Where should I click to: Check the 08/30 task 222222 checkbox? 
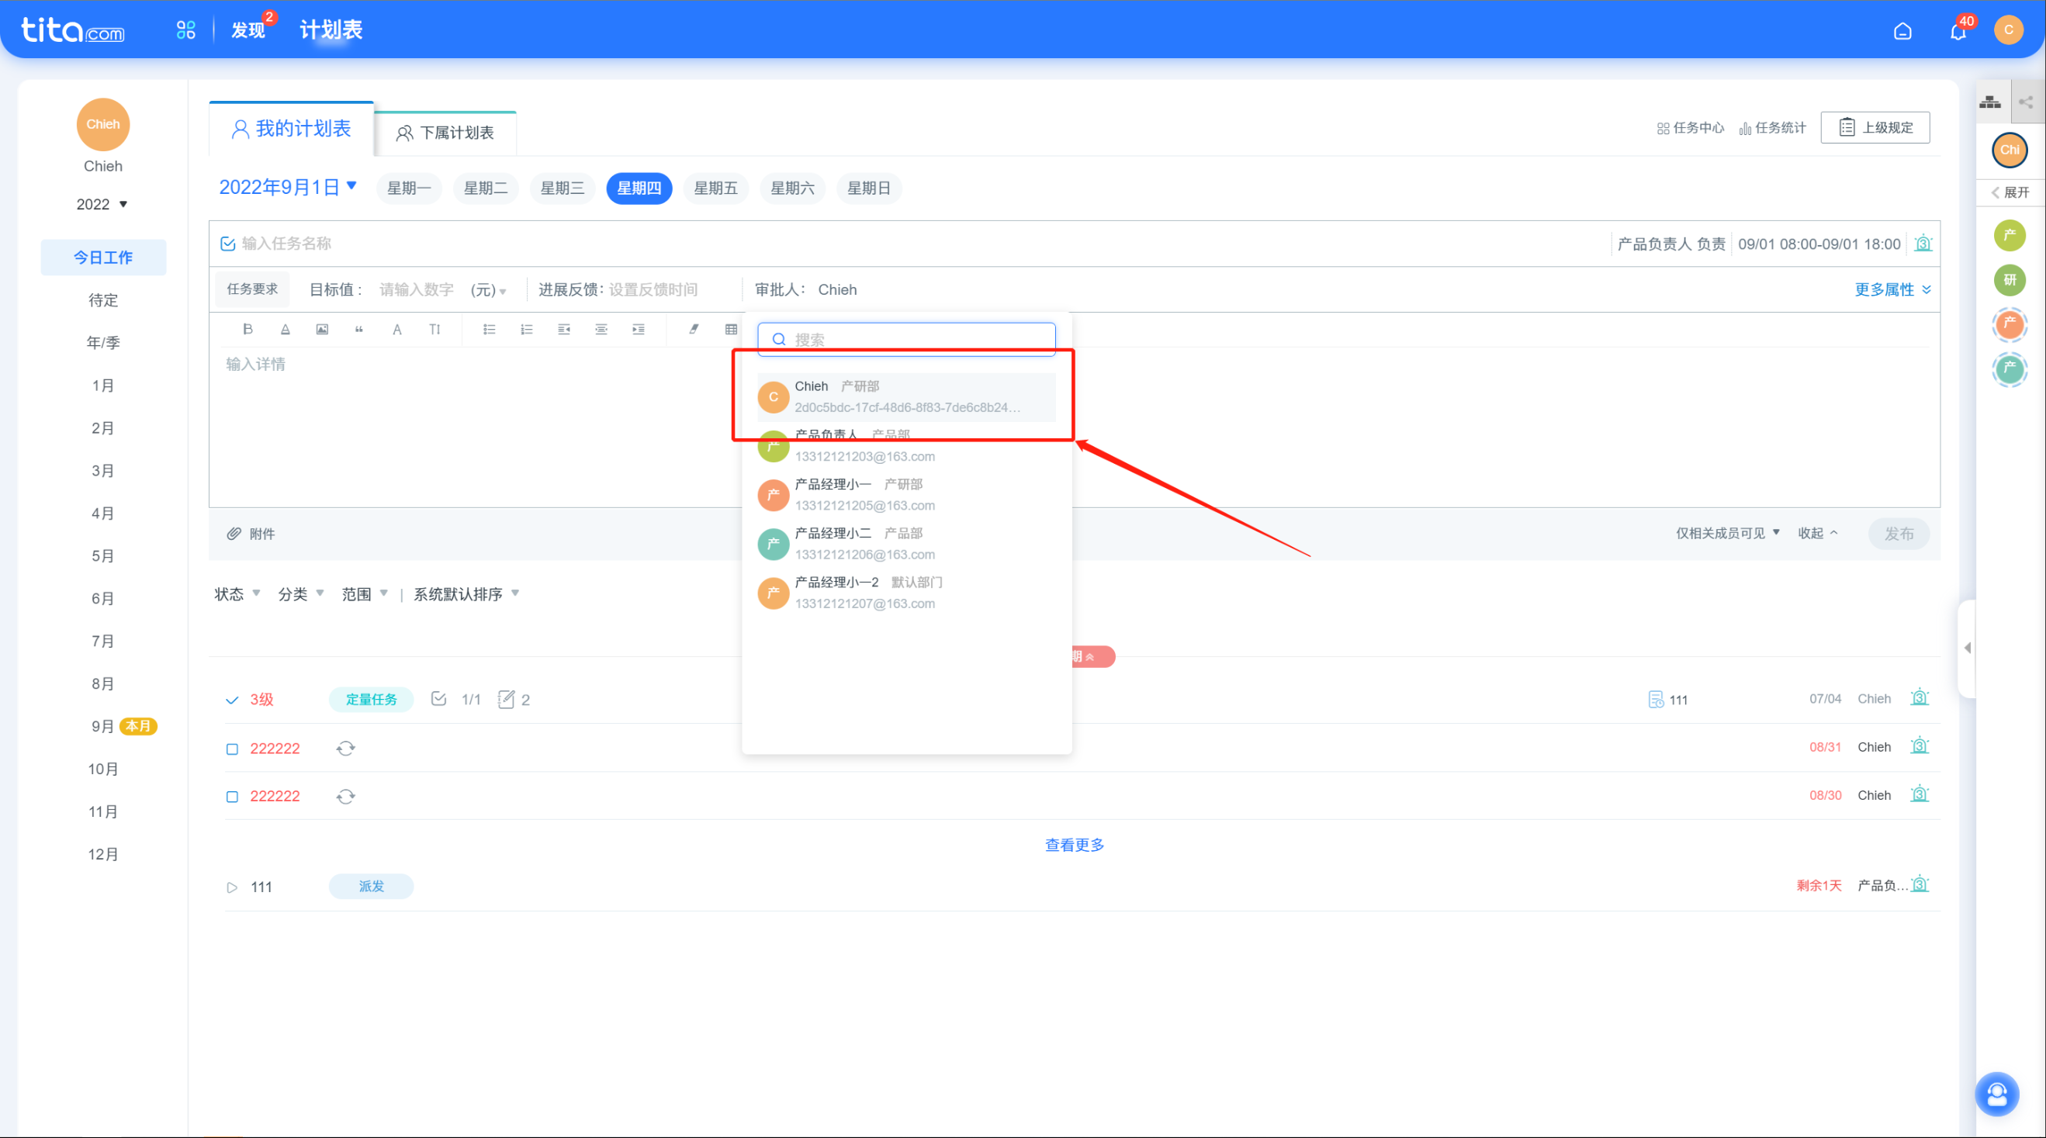(232, 797)
